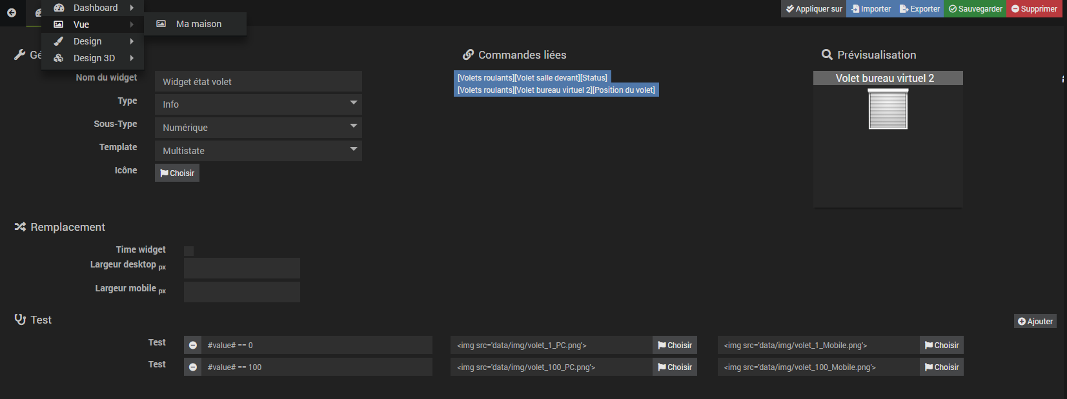Choose image for volet_1_Mobile field
The height and width of the screenshot is (399, 1067).
(941, 345)
